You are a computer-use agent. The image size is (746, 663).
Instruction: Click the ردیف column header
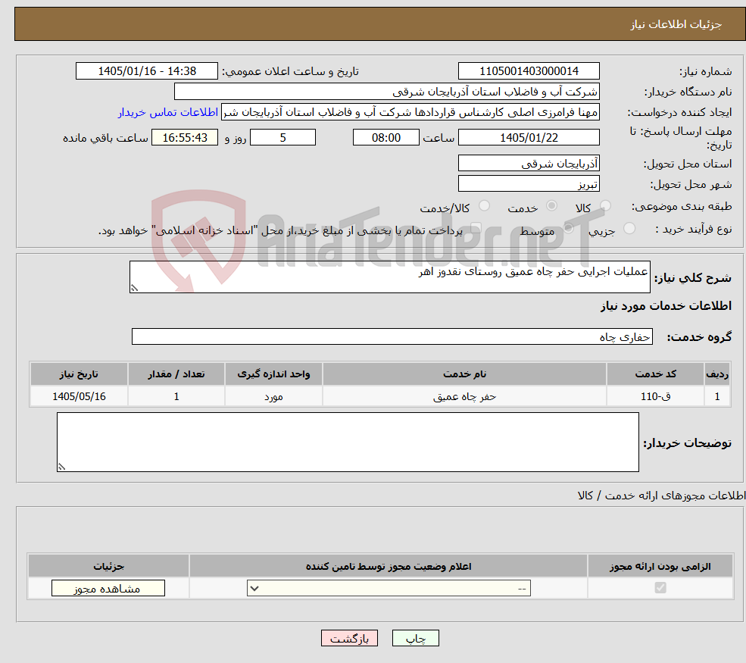tap(717, 374)
